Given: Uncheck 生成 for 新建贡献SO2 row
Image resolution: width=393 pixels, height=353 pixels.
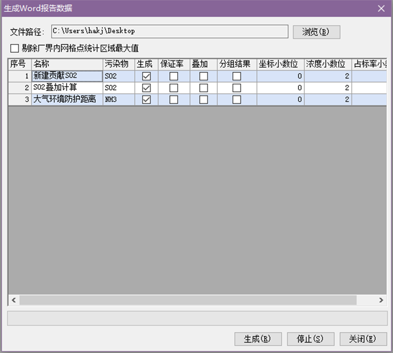Looking at the screenshot, I should (x=146, y=77).
